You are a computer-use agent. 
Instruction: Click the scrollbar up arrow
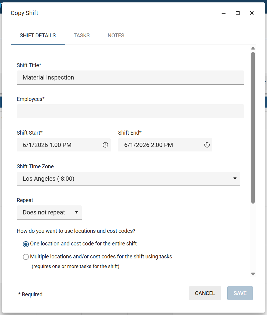253,48
